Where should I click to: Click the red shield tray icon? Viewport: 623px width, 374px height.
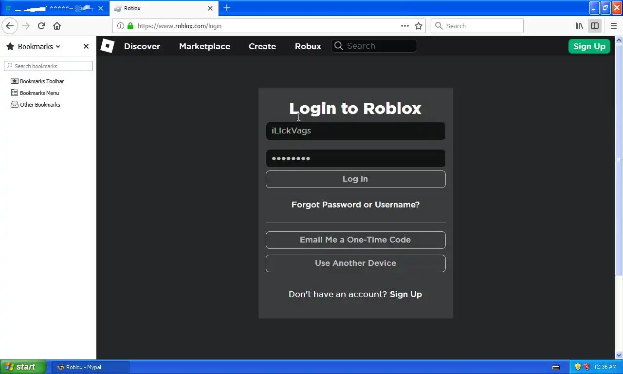(x=586, y=367)
